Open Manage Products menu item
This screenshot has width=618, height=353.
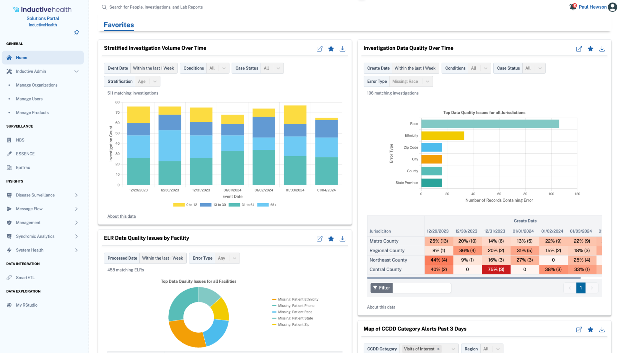pyautogui.click(x=33, y=113)
